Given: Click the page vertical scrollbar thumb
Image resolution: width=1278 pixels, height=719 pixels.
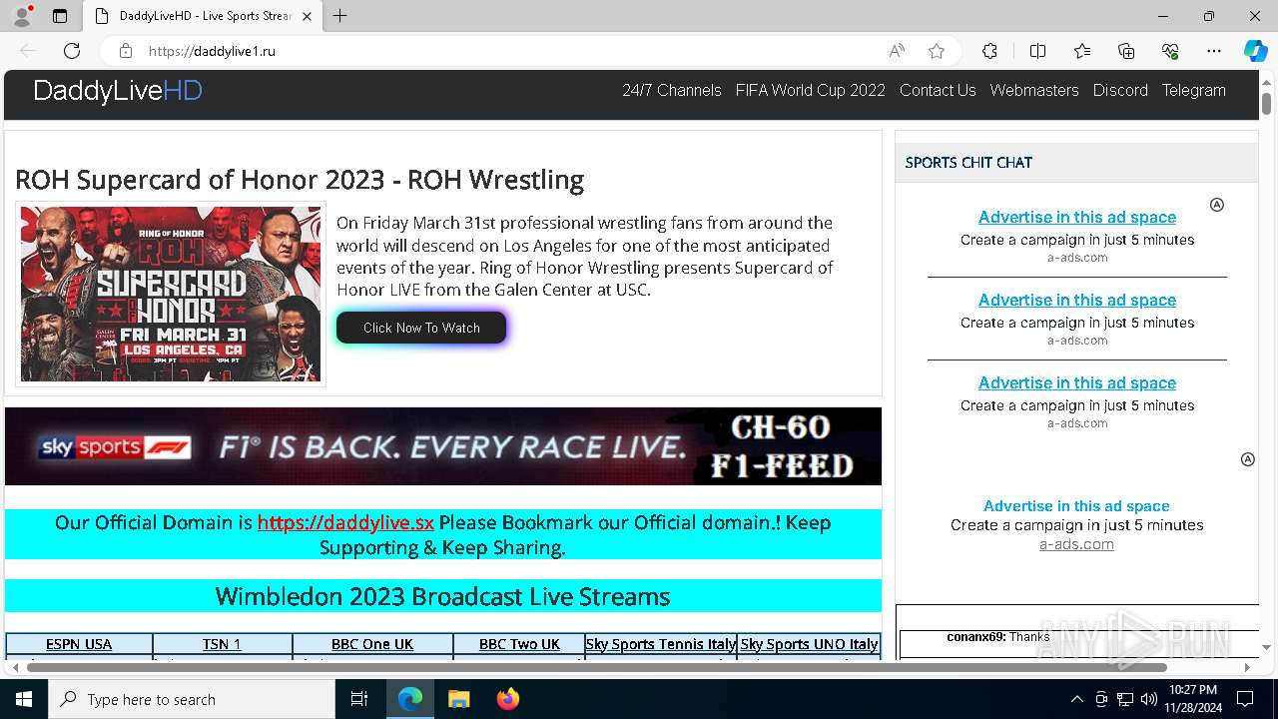Looking at the screenshot, I should point(1266,103).
